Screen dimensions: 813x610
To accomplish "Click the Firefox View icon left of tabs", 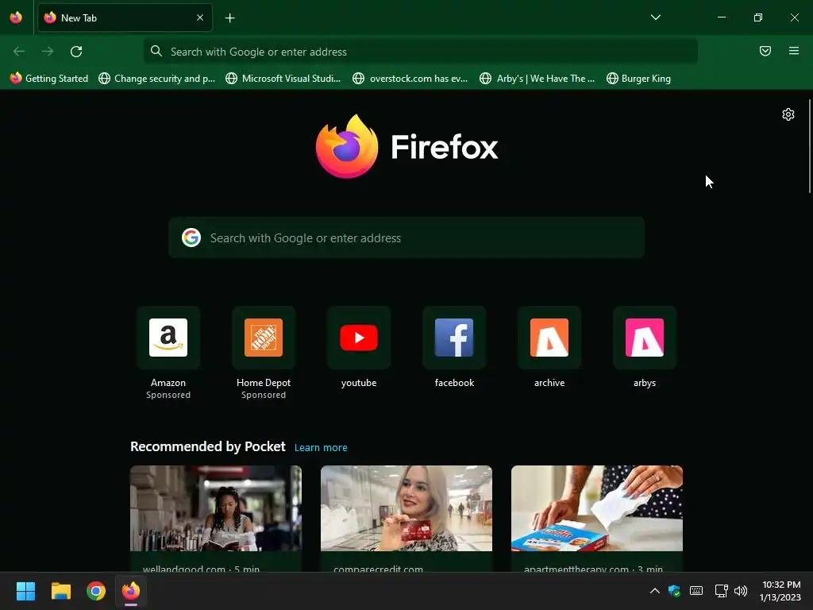I will (16, 17).
